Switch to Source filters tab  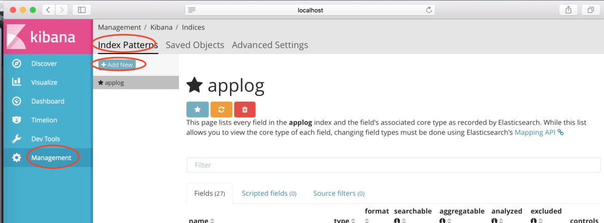pos(339,193)
